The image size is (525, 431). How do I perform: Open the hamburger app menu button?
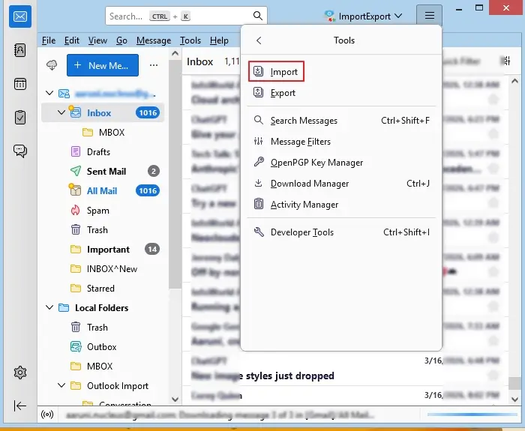click(429, 16)
